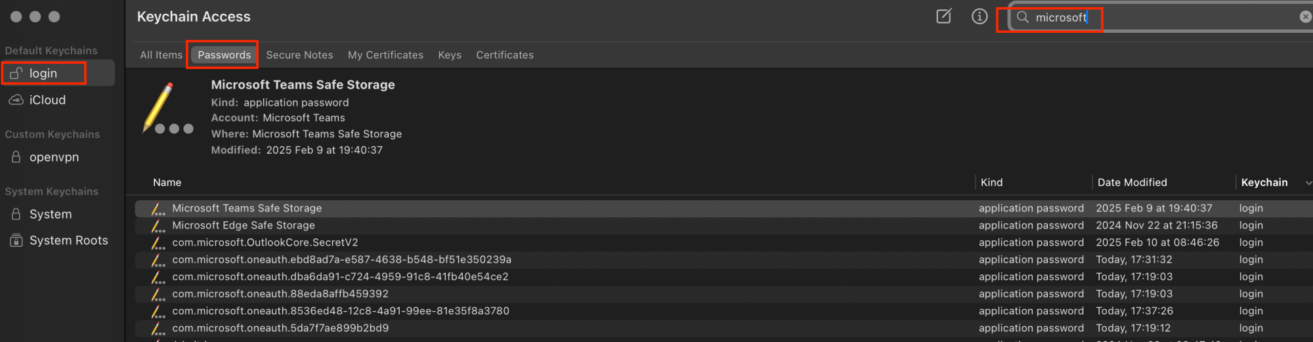Select the oneauth.ebd8ad7a-e587 entry row
This screenshot has height=342, width=1313.
[x=723, y=259]
